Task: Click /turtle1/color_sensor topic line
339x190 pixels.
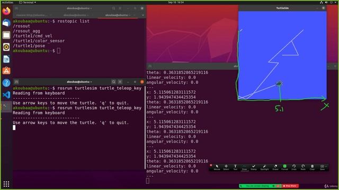Action: [39, 41]
